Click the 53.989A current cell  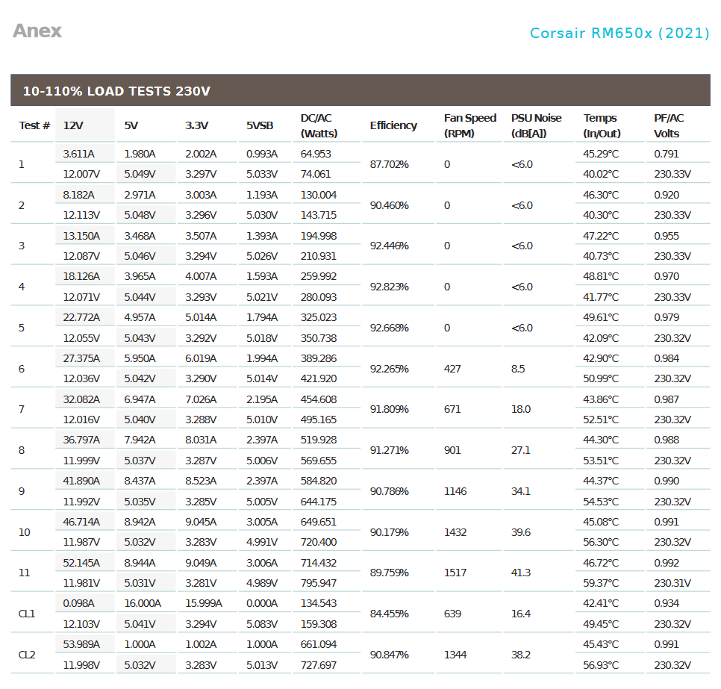tap(81, 644)
